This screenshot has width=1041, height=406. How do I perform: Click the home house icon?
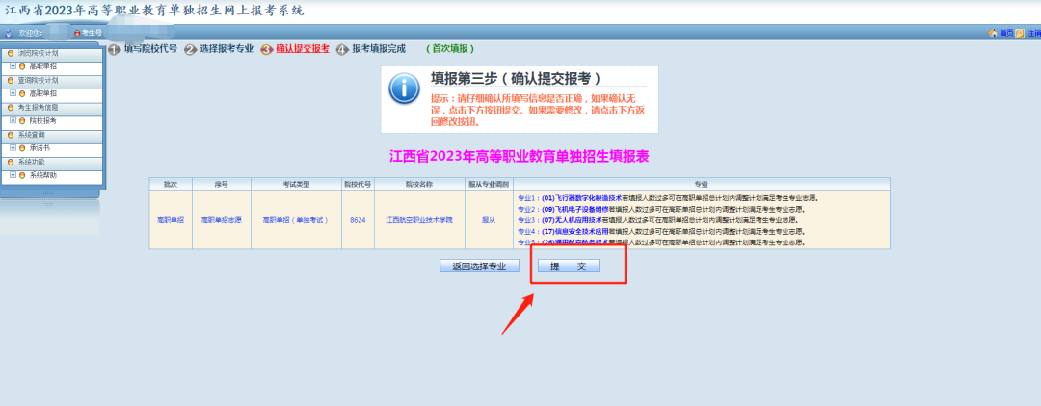pos(993,33)
